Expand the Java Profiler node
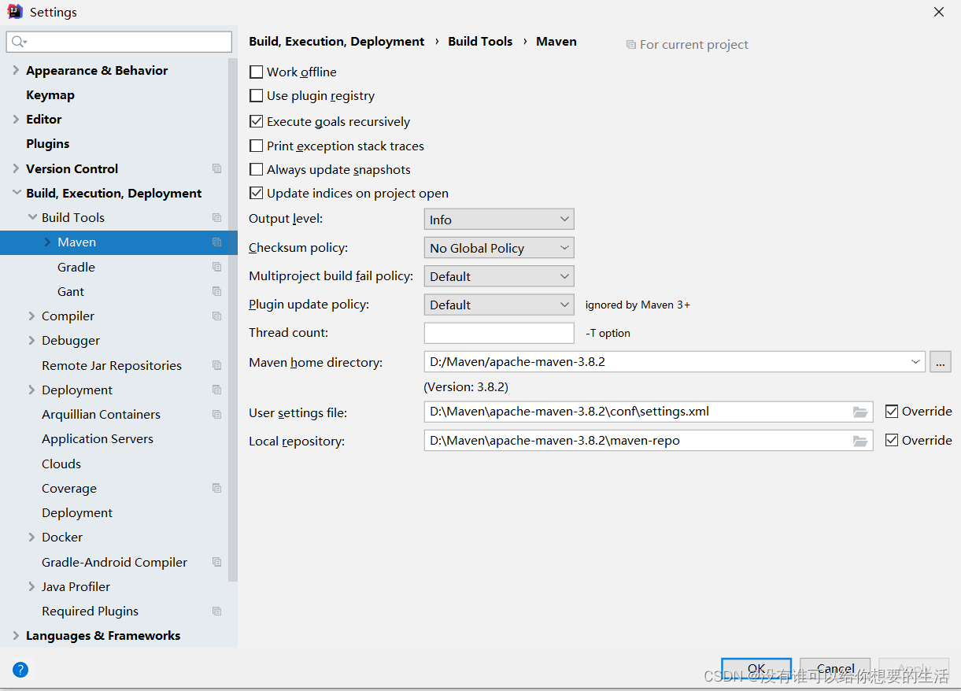The width and height of the screenshot is (961, 691). (x=31, y=586)
